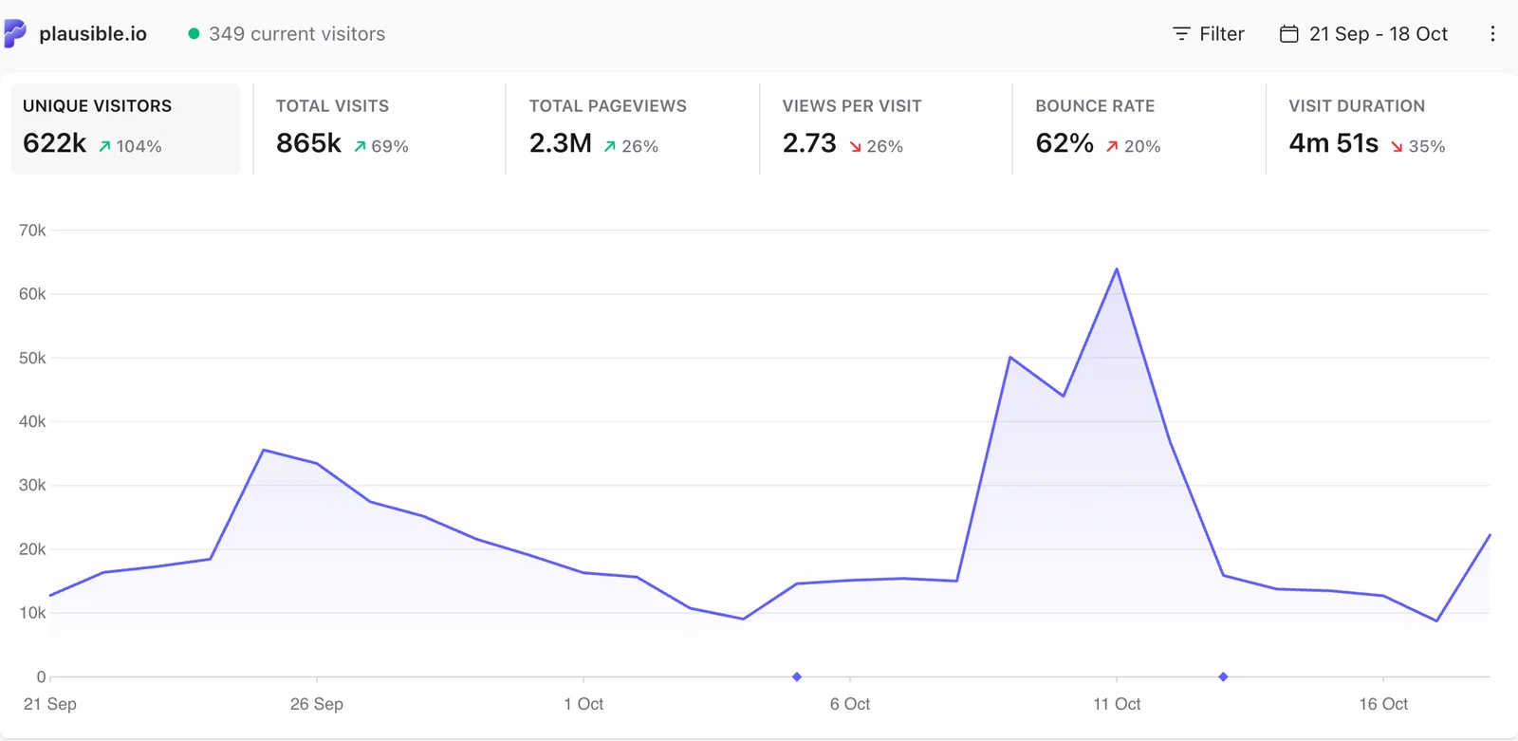This screenshot has width=1518, height=741.
Task: Open the Filter button
Action: 1209,34
